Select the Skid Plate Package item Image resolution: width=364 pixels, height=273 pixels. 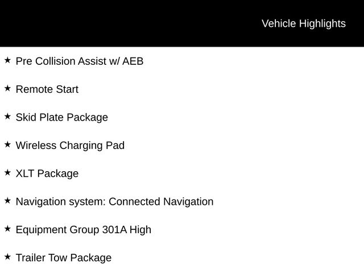(62, 118)
